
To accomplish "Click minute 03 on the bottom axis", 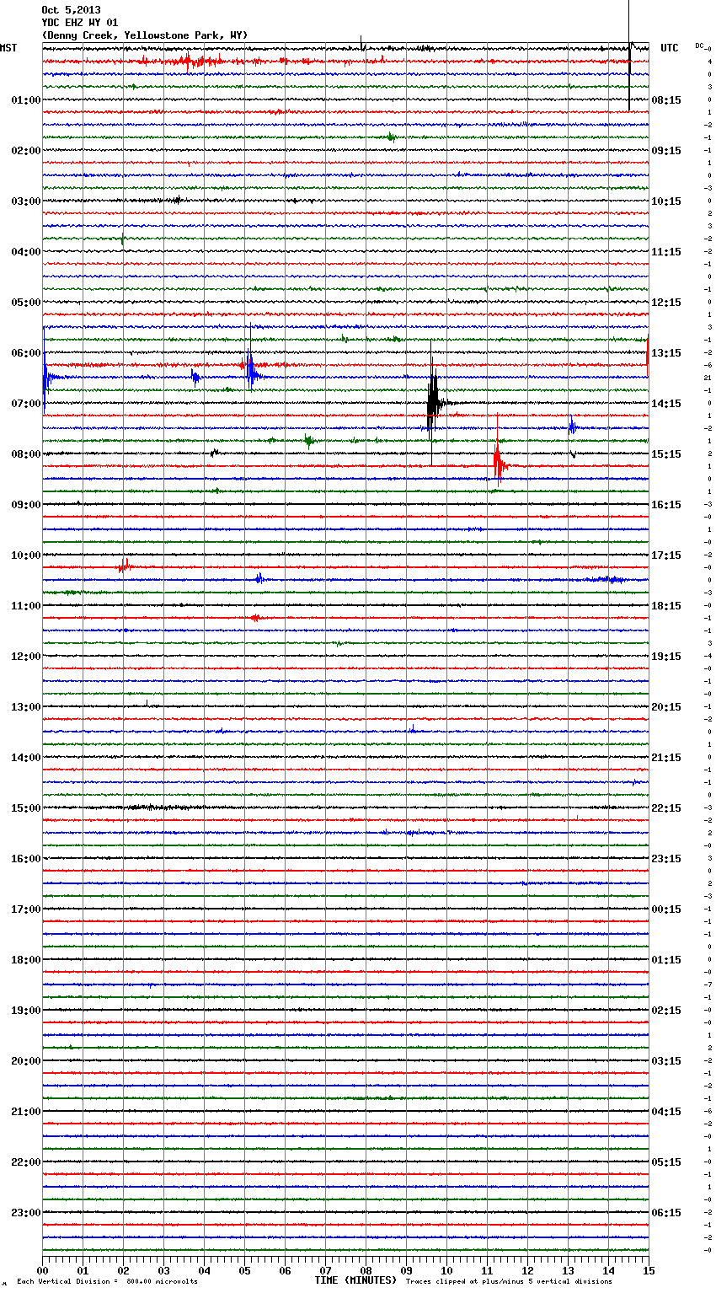I will pyautogui.click(x=163, y=1270).
